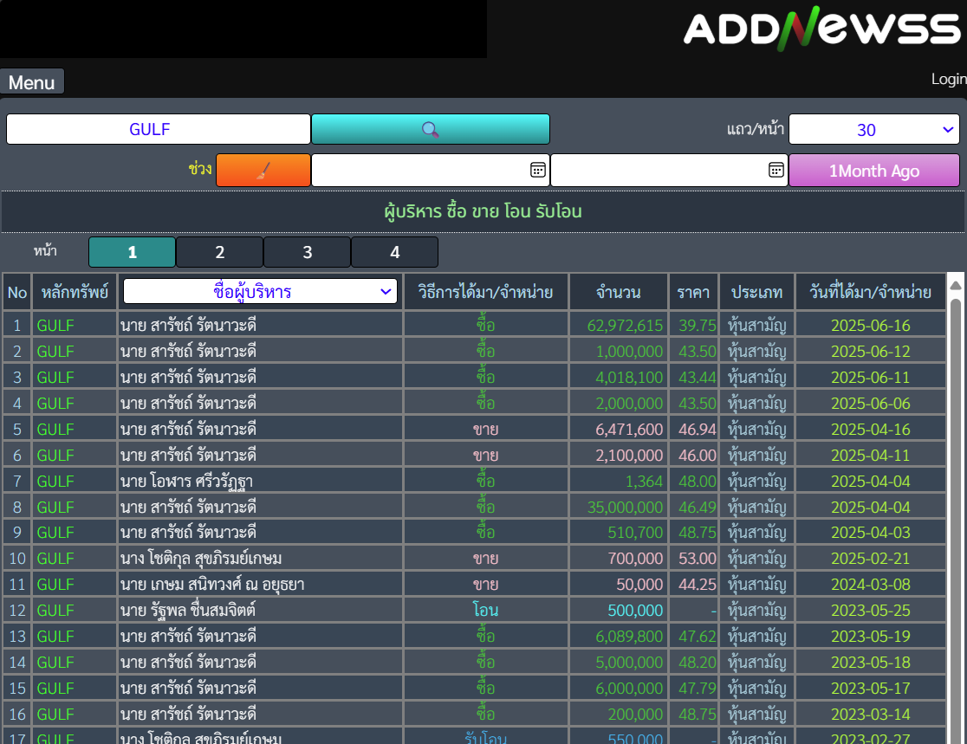
Task: Click the magnifier search button
Action: tap(430, 129)
